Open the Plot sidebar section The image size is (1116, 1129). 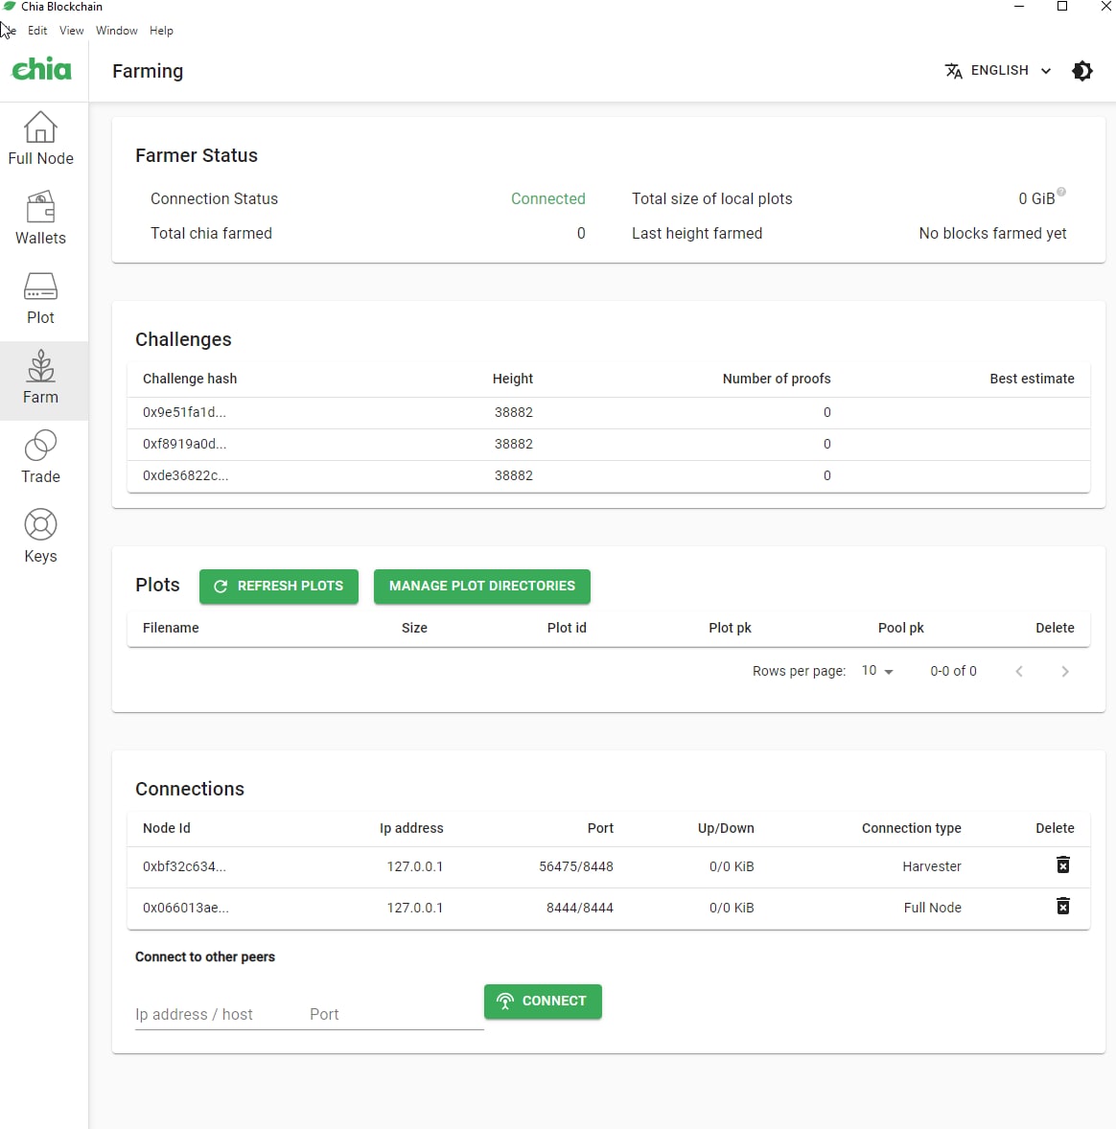click(x=41, y=298)
